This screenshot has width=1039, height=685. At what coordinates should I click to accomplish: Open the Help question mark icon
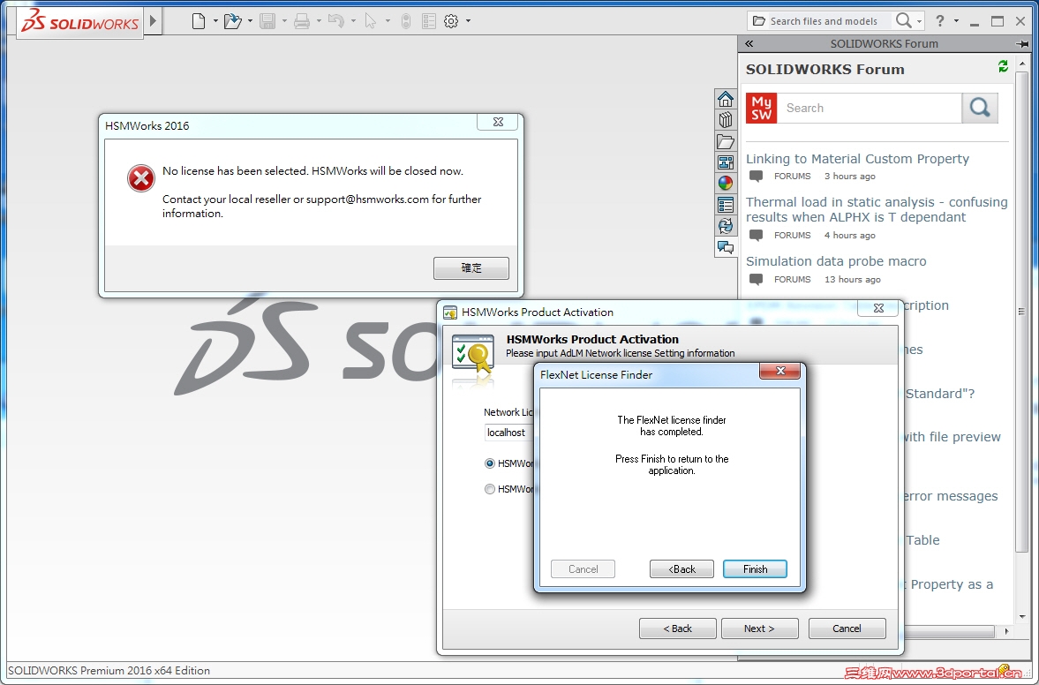coord(939,21)
